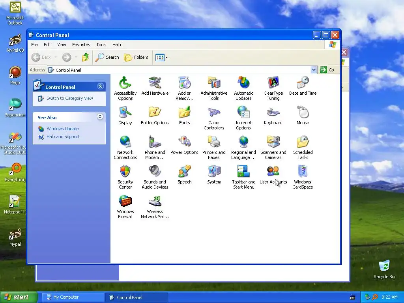Select the Supermium desktop shortcut

tap(15, 108)
